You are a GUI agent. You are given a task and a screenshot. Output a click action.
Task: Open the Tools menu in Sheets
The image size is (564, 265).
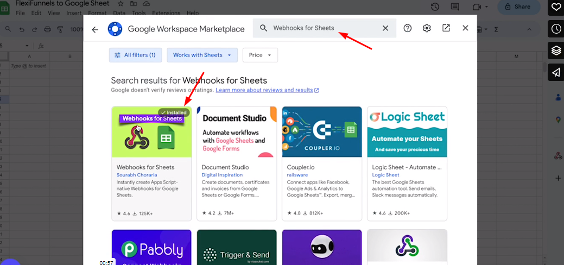tap(139, 13)
